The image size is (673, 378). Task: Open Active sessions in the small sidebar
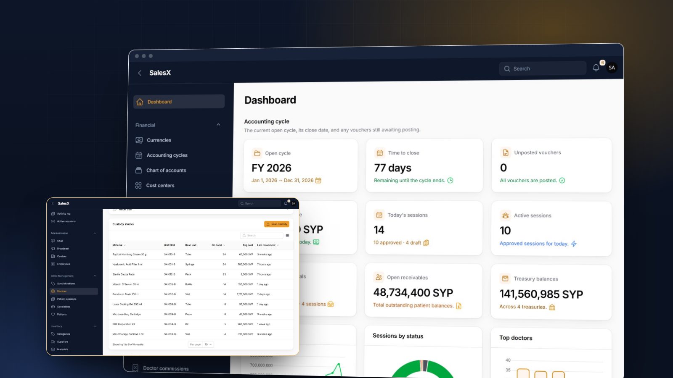[x=66, y=221]
